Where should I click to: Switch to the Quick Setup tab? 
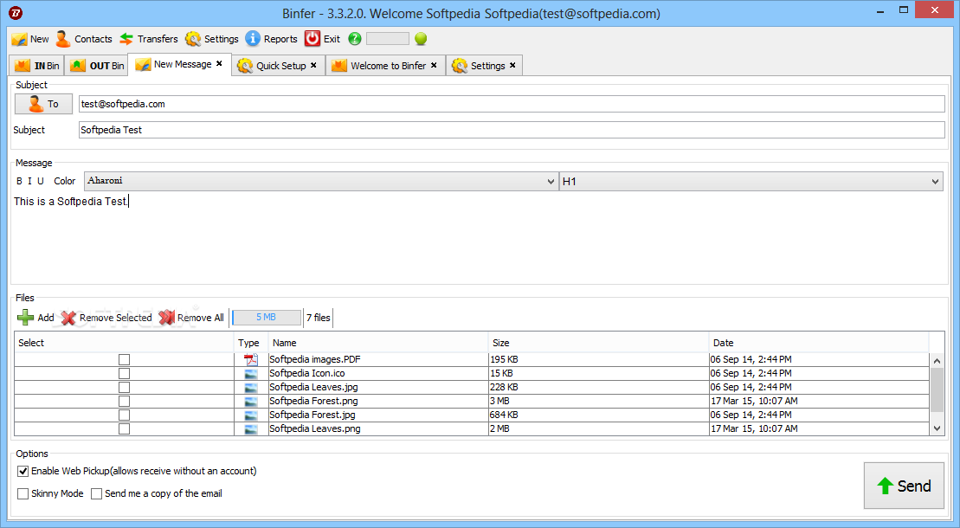pos(277,66)
